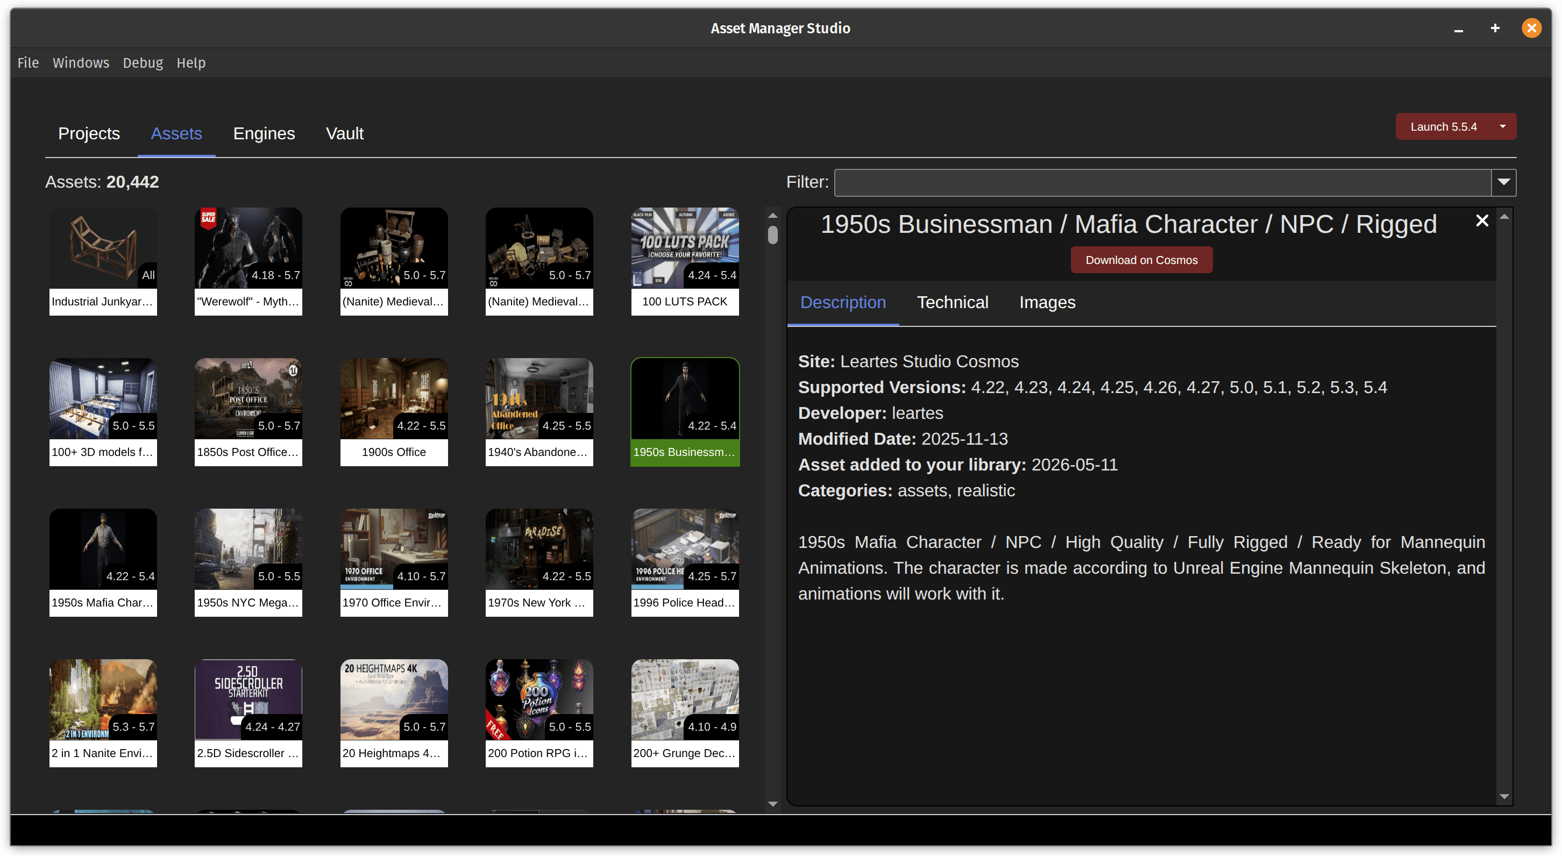Click the asset grid scrollbar handle
The height and width of the screenshot is (856, 1562).
[772, 234]
